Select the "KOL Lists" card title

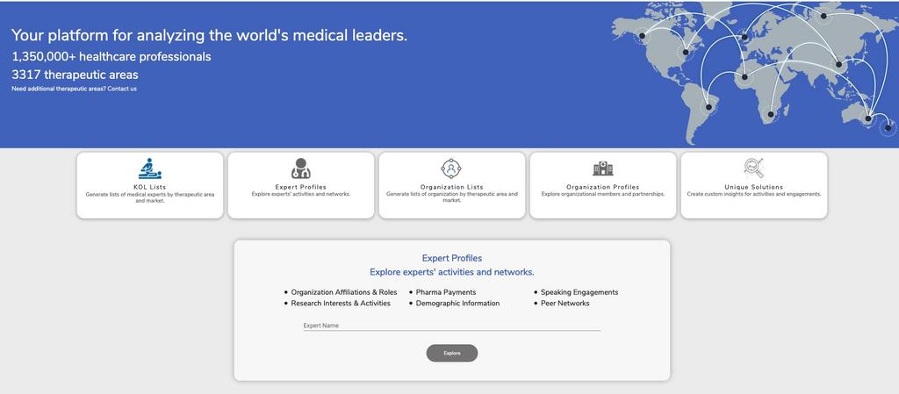(x=149, y=187)
